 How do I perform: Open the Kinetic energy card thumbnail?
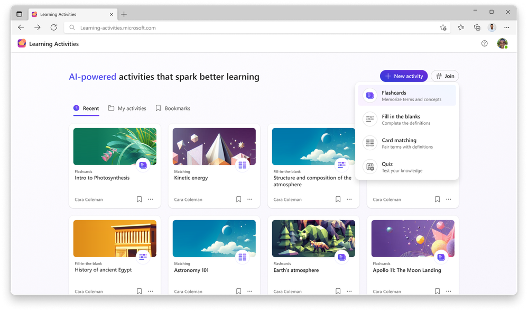[x=214, y=147]
